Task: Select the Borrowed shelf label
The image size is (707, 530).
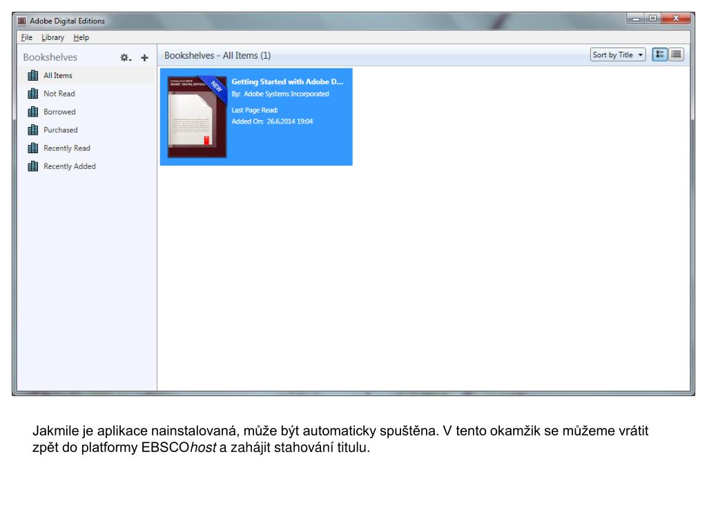Action: coord(59,111)
